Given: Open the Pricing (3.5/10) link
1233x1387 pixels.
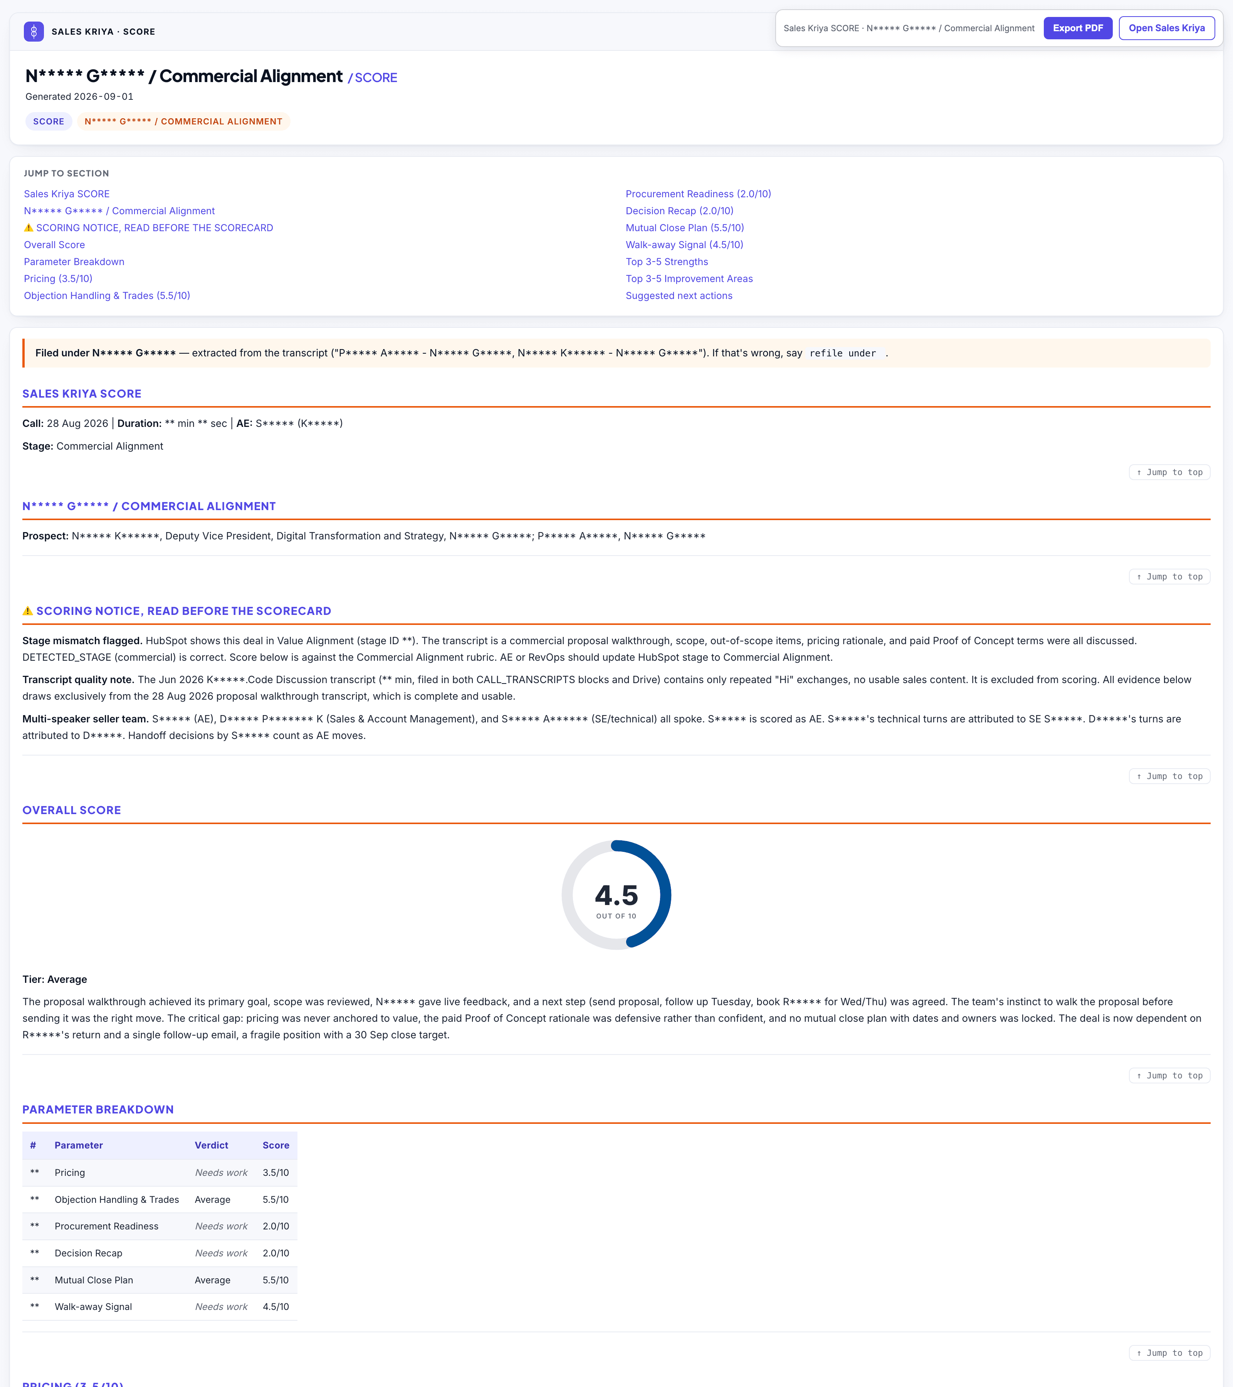Looking at the screenshot, I should click(x=58, y=279).
